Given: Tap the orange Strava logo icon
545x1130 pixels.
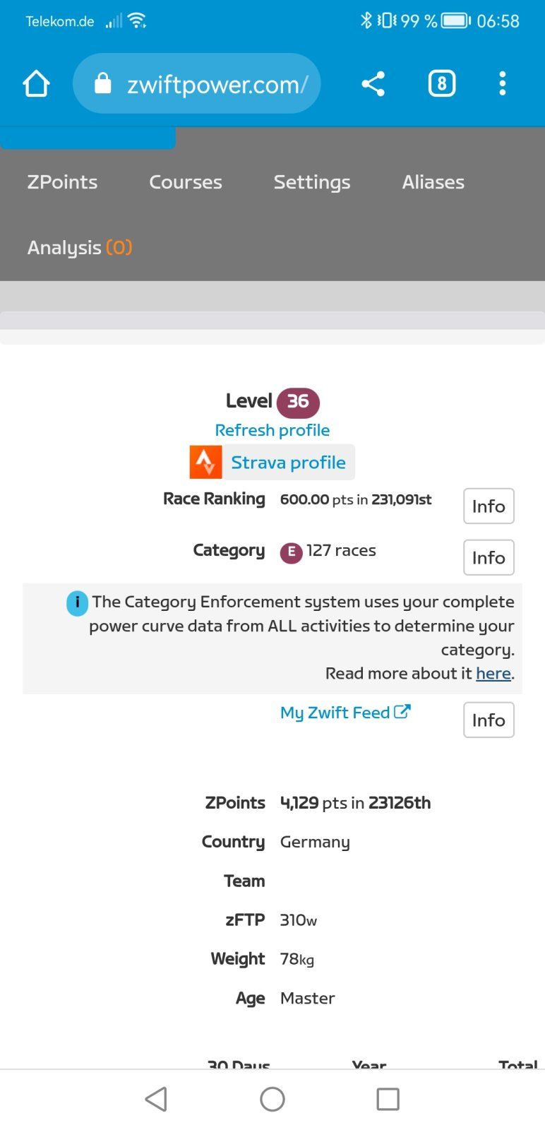Looking at the screenshot, I should click(205, 463).
